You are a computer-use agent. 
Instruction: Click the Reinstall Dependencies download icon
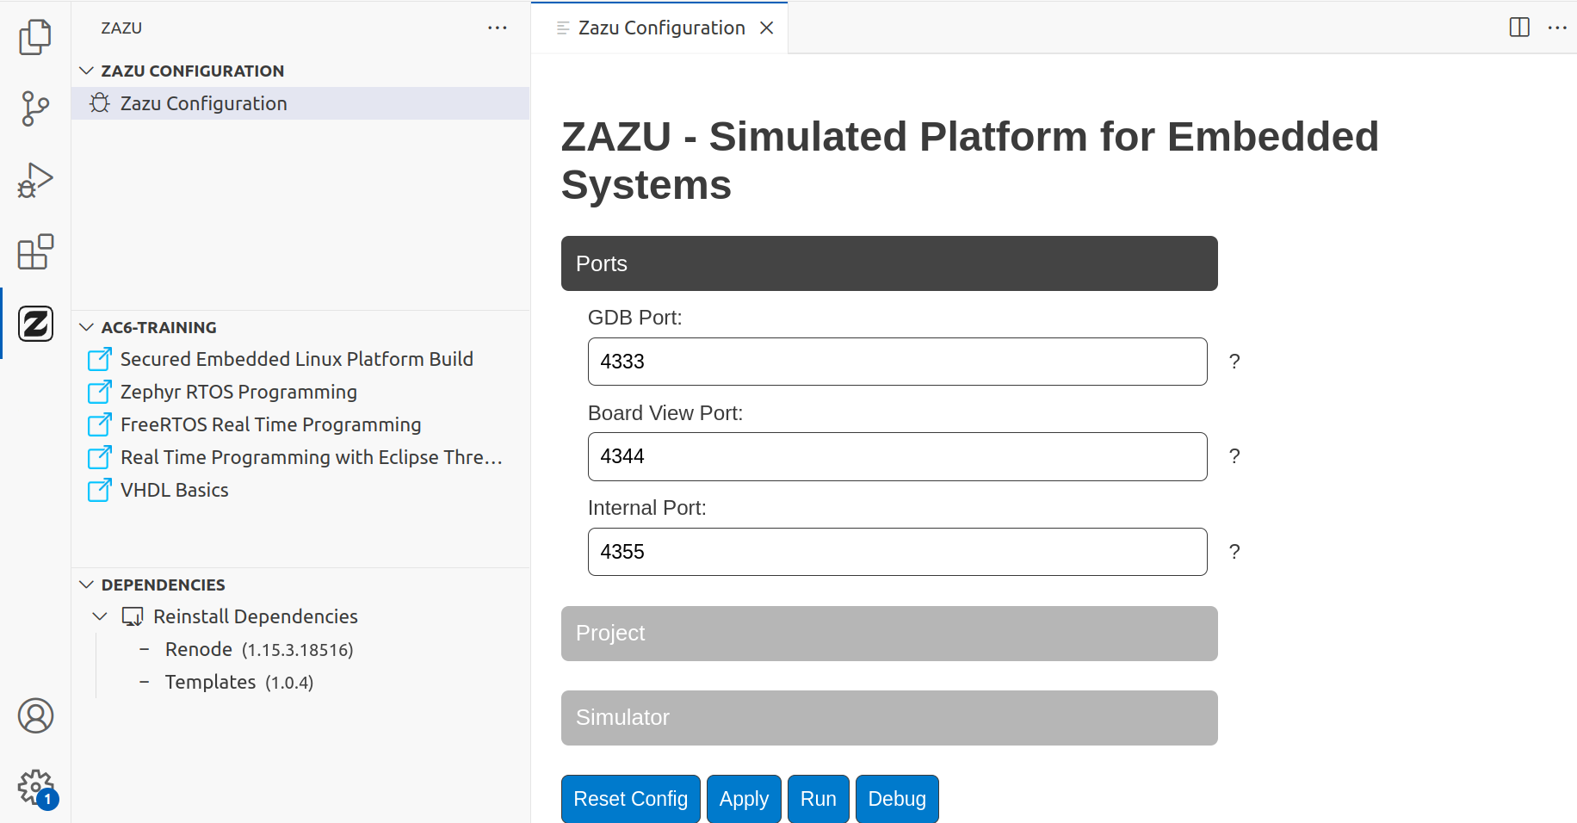[x=133, y=616]
